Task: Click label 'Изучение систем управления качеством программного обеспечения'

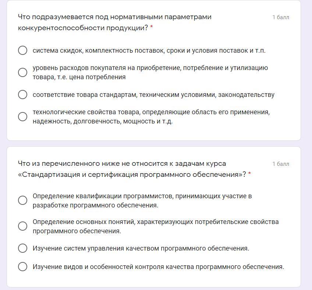Action: (141, 248)
